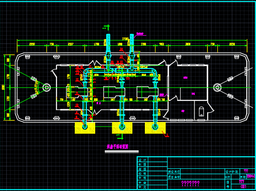Select the red callout 1 near right foundation
Viewport: 256px width, 191px height.
(167, 135)
